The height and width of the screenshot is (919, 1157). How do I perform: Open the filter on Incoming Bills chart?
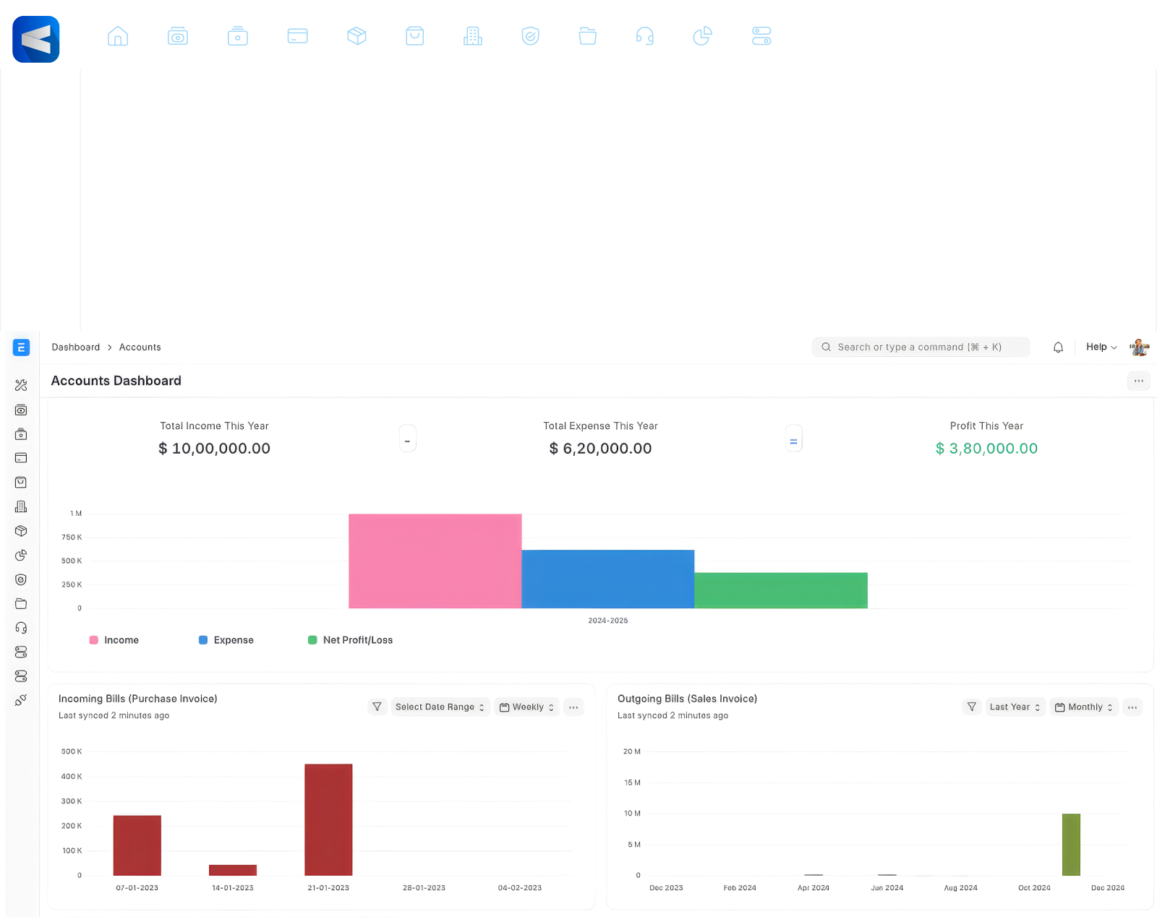pos(377,707)
